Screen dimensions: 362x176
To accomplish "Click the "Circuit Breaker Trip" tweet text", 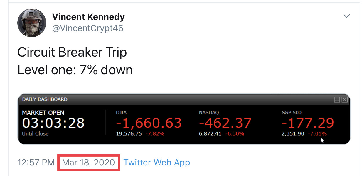I will (x=72, y=53).
